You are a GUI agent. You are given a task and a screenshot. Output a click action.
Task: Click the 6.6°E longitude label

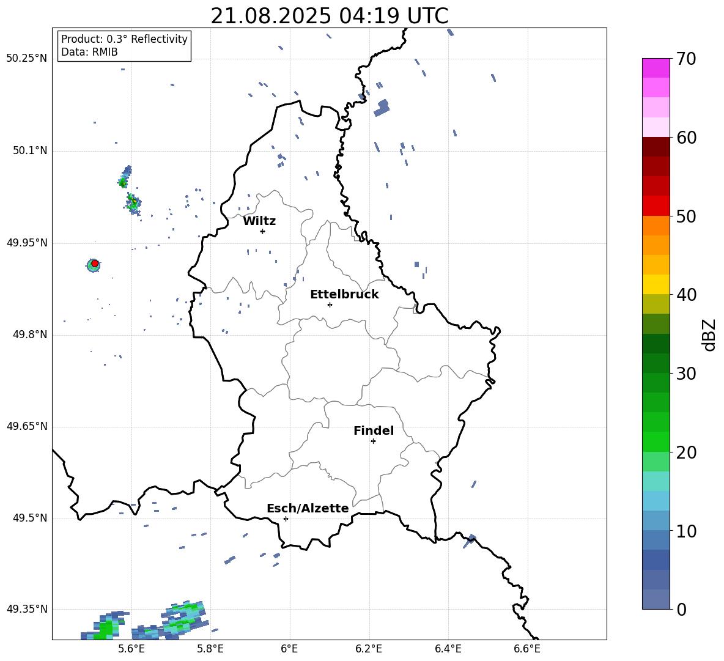point(527,649)
